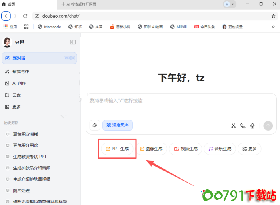Click the microphone voice input icon
280x205 pixels.
pyautogui.click(x=252, y=126)
